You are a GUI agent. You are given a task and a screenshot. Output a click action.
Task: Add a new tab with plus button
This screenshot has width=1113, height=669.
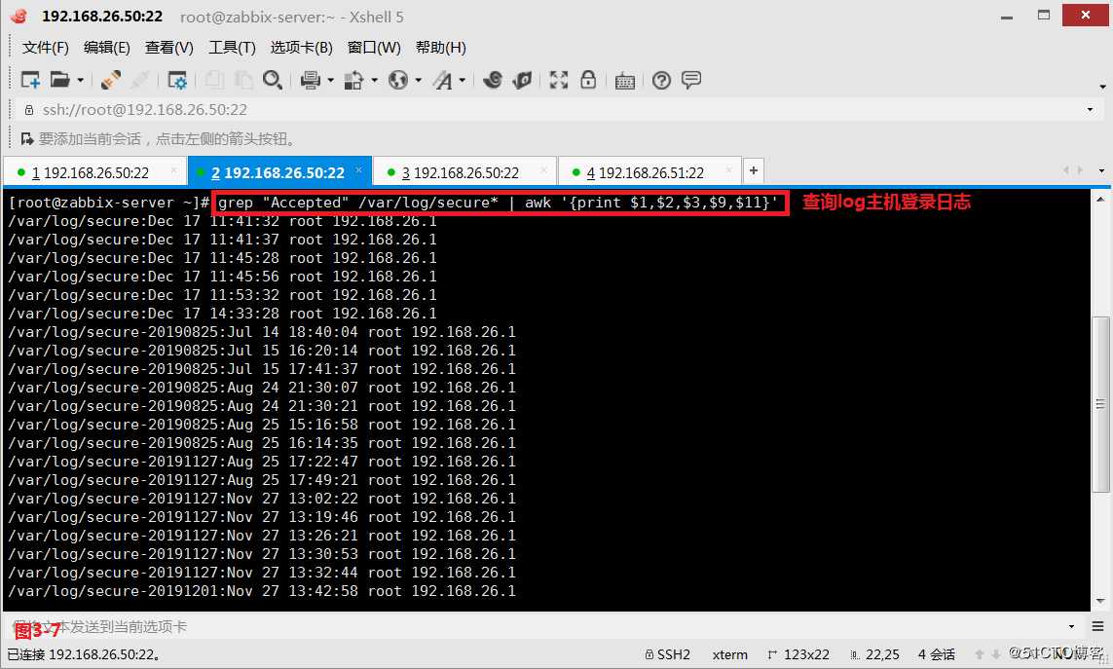pos(754,170)
